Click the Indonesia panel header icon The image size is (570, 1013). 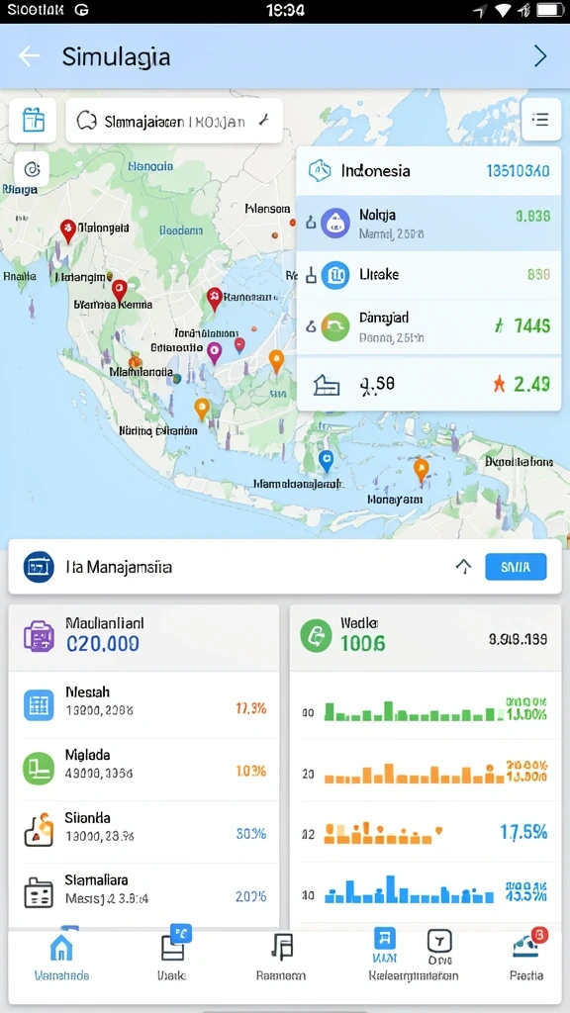pyautogui.click(x=320, y=171)
